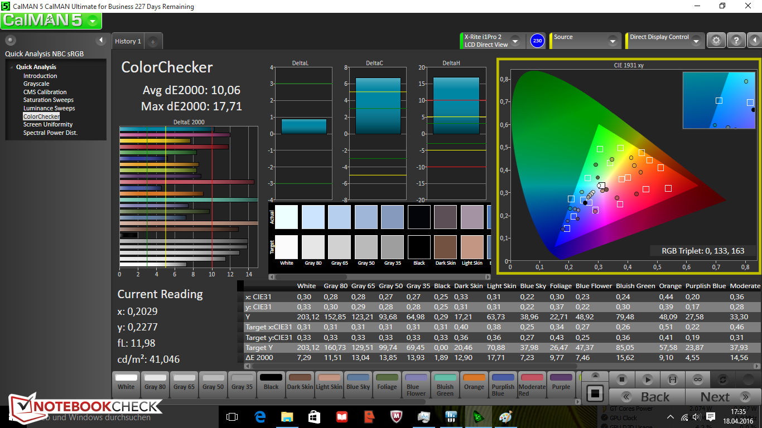Toggle continuous read infinity button
Image resolution: width=762 pixels, height=428 pixels.
click(x=697, y=380)
